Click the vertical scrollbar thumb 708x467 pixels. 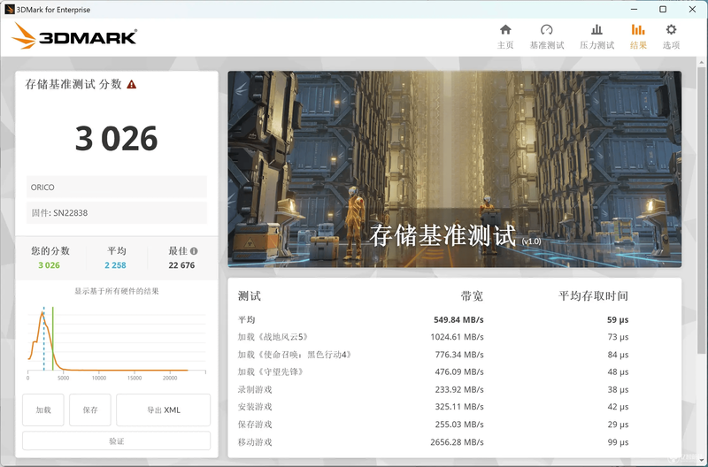(701, 210)
